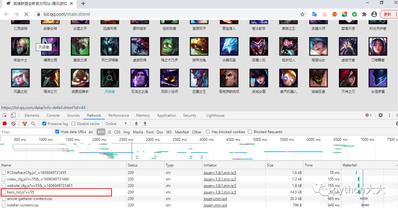
Task: Open the Google Translate extension
Action: 314,14
